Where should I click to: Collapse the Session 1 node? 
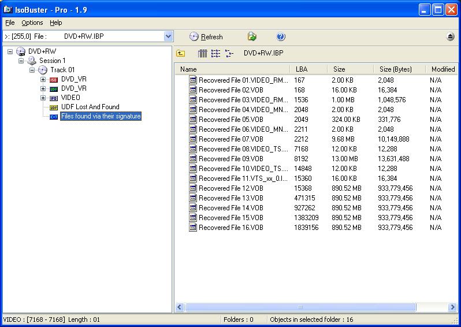click(x=21, y=61)
